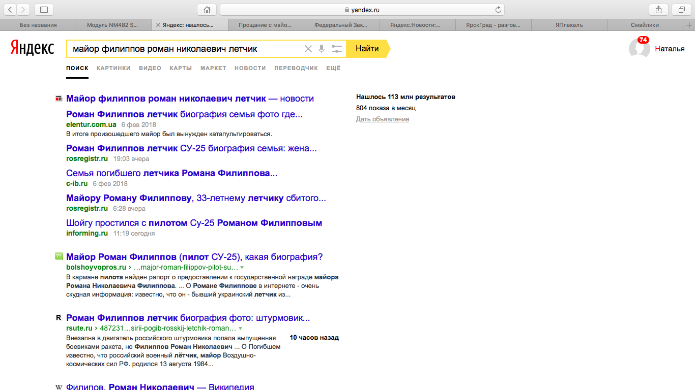This screenshot has height=390, width=695.
Task: Click the 804 показа в месяц text
Action: tap(386, 108)
